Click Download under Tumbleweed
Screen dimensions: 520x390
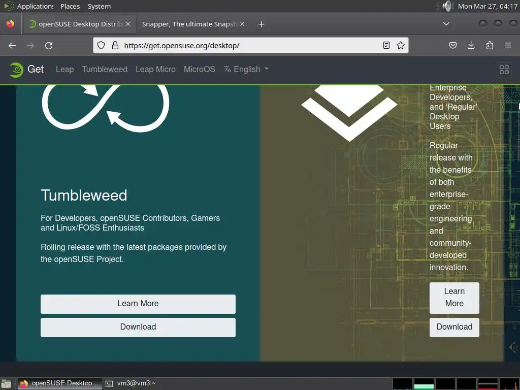pyautogui.click(x=138, y=328)
